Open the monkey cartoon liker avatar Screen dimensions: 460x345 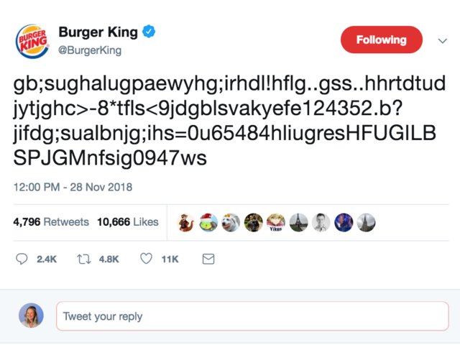coord(185,222)
